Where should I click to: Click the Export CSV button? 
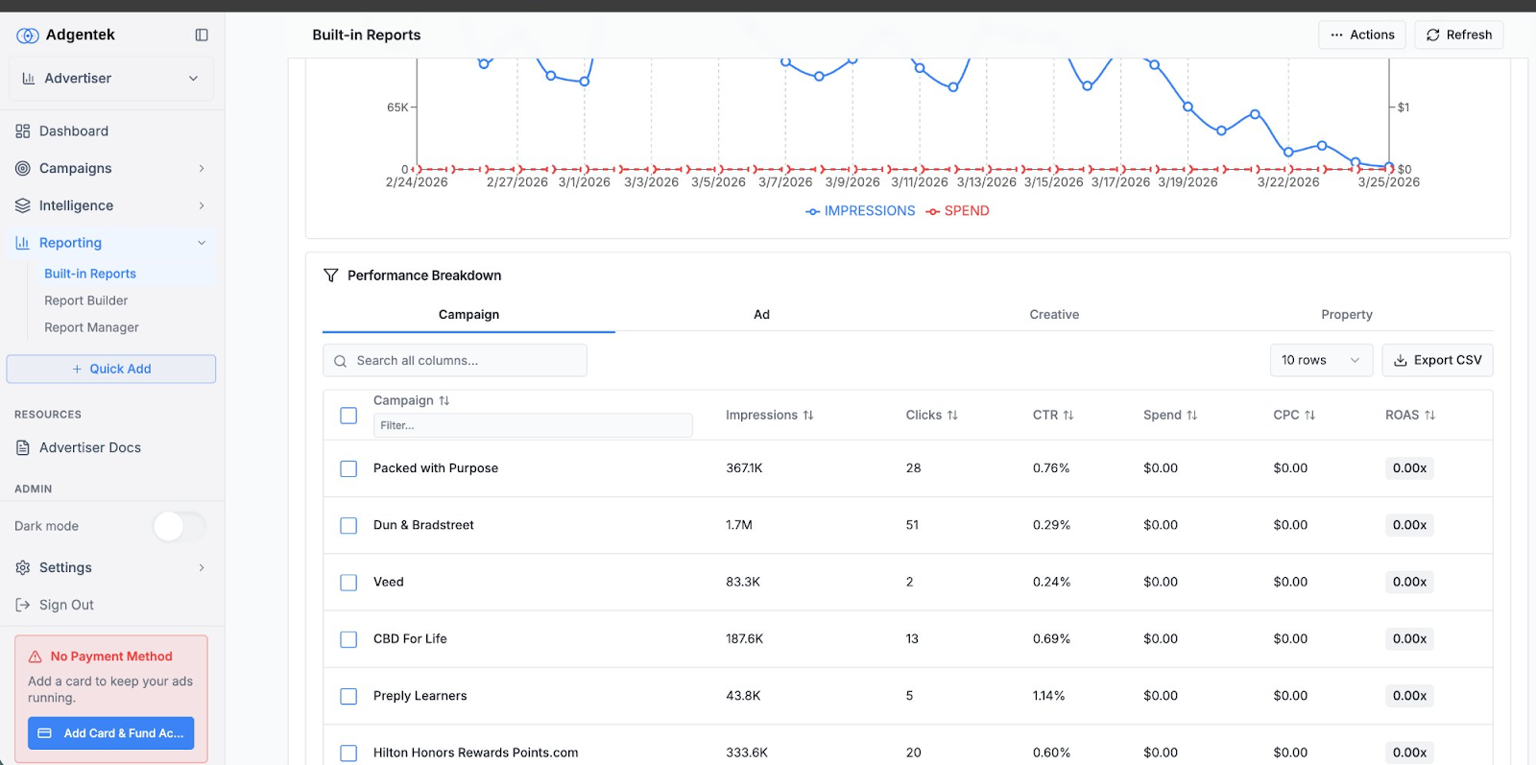click(1437, 361)
